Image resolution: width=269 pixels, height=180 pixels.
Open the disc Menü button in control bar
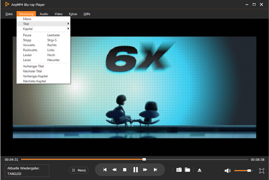pos(79,170)
